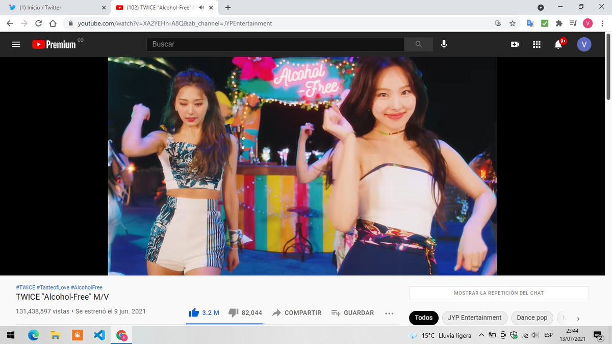Open the three-dot more actions menu
Image resolution: width=612 pixels, height=344 pixels.
tap(389, 313)
